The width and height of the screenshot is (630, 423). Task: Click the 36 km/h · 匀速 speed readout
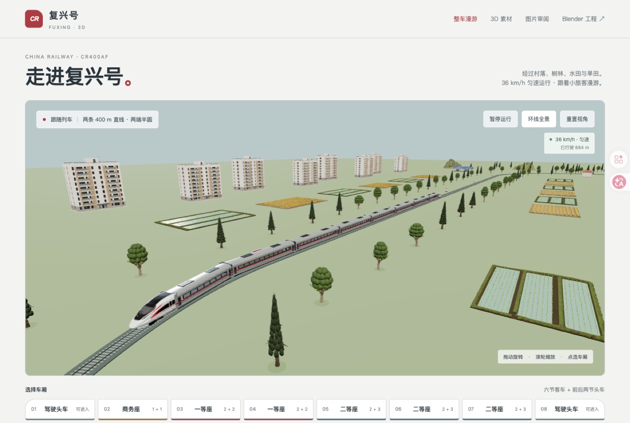572,140
